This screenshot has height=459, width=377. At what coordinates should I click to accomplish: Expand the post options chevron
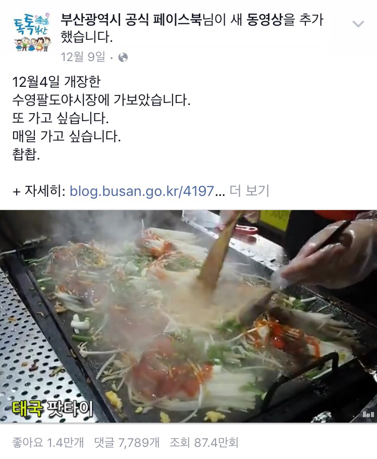pyautogui.click(x=358, y=24)
